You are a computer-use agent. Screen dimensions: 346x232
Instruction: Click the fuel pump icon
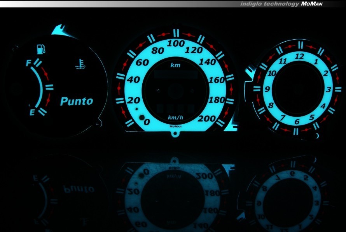[x=41, y=49]
